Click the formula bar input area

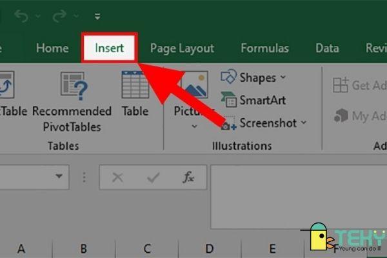coord(299,197)
